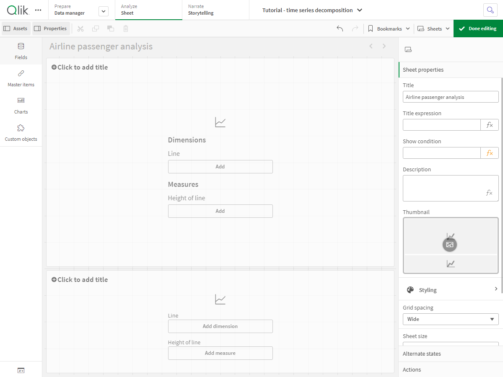Click the undo arrow
The width and height of the screenshot is (503, 377).
pos(340,28)
